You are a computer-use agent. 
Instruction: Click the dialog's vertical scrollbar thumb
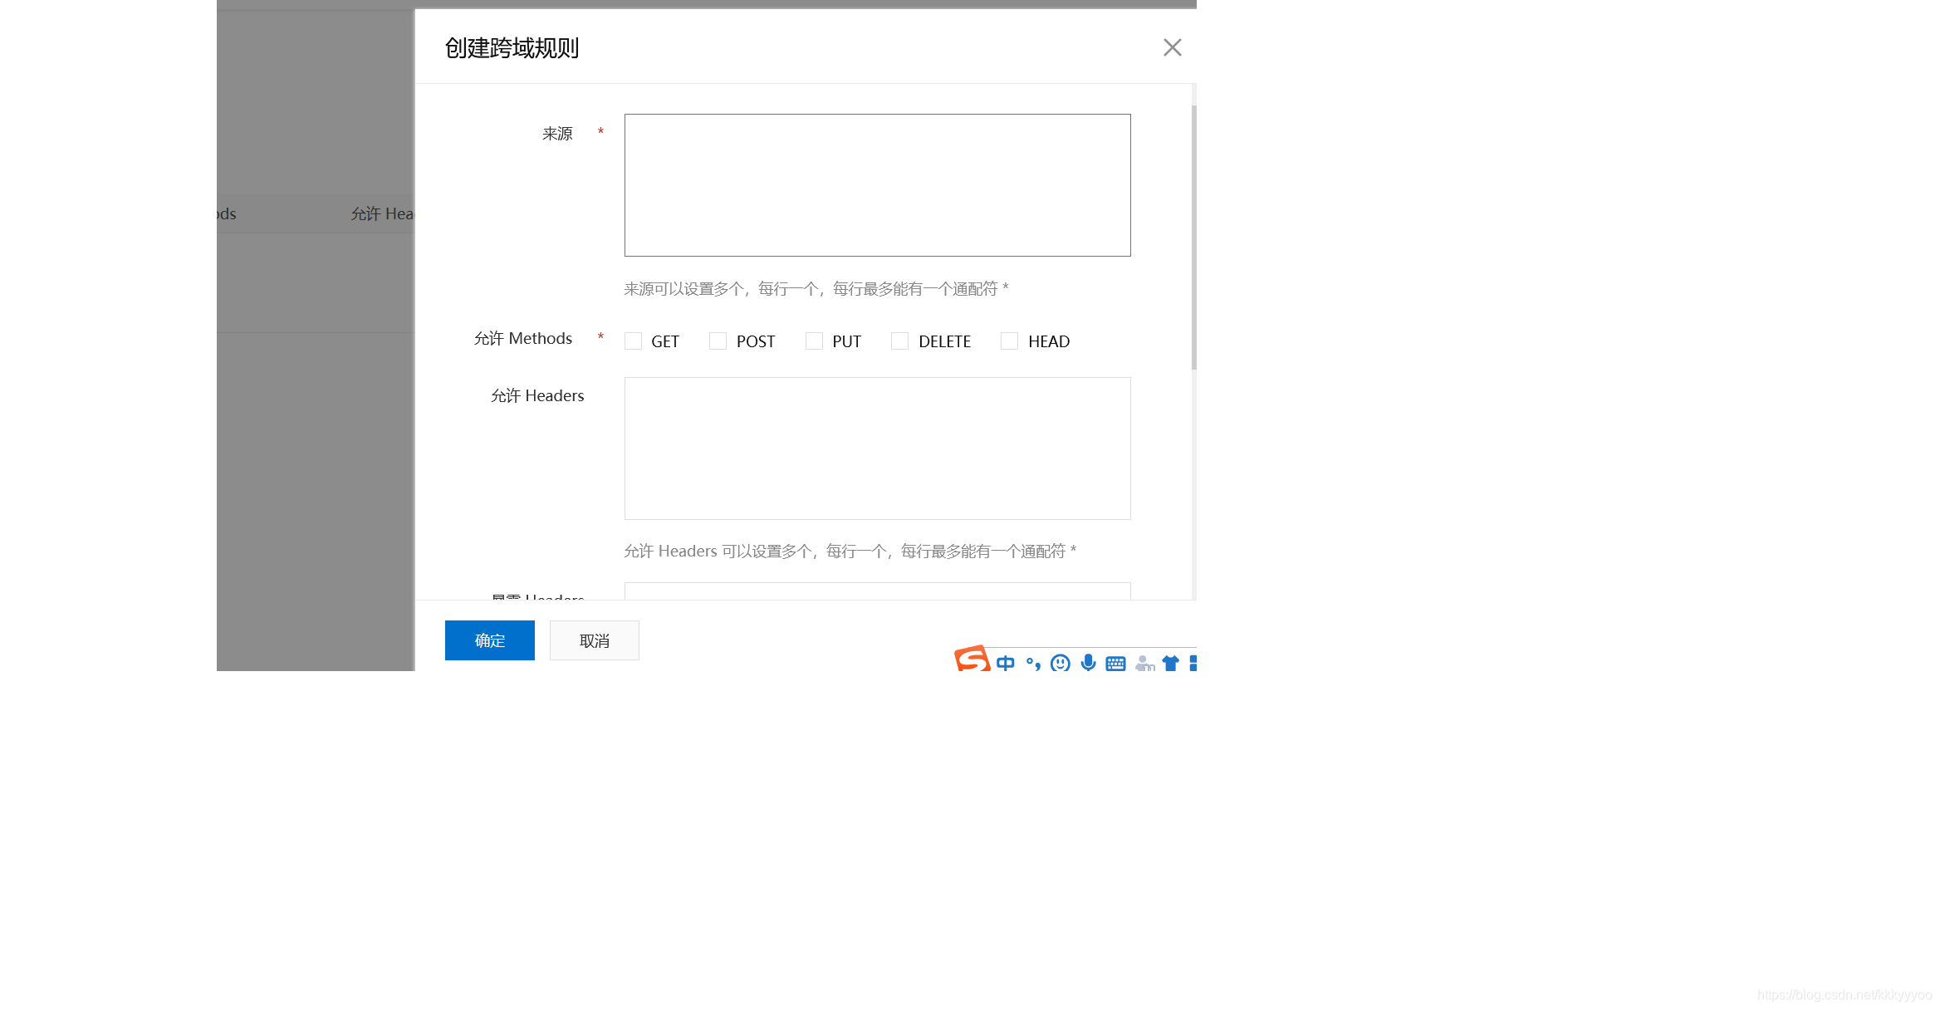tap(1193, 237)
